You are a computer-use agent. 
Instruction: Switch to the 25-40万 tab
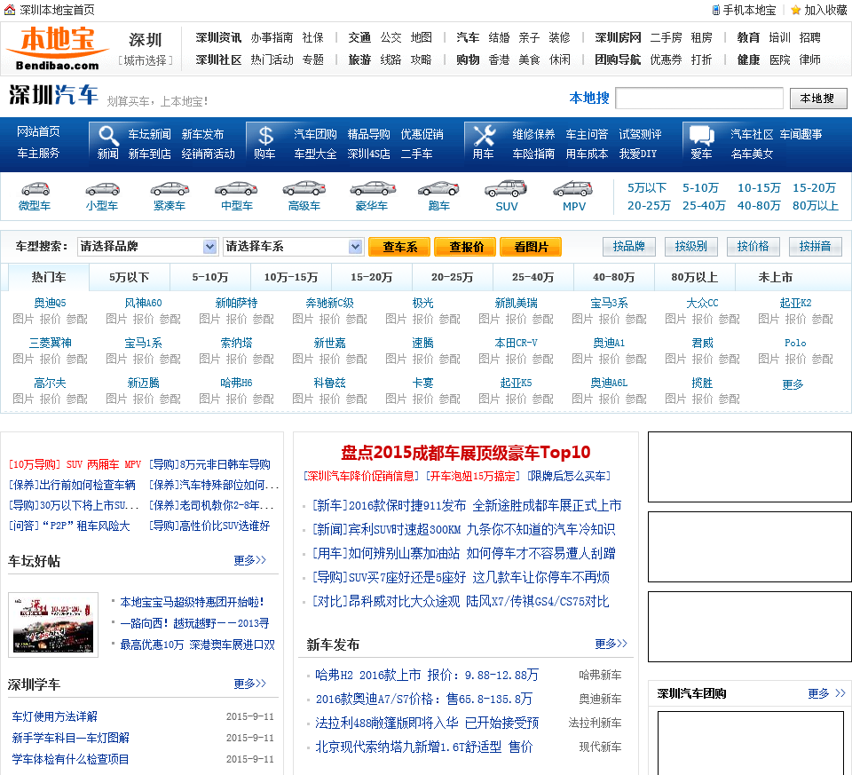533,277
